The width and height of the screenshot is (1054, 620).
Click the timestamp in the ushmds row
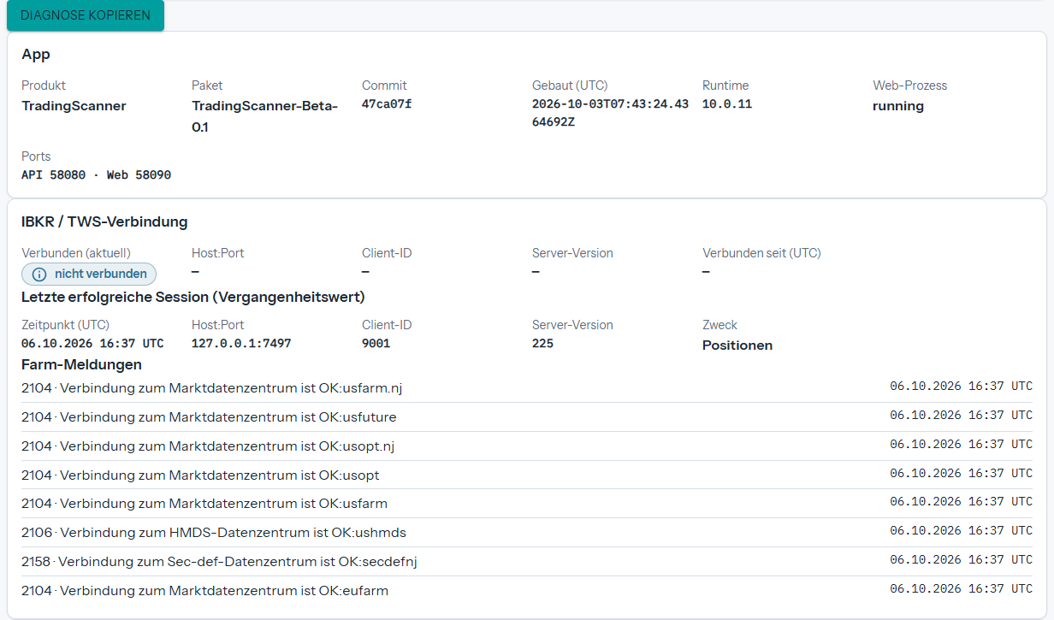(961, 531)
